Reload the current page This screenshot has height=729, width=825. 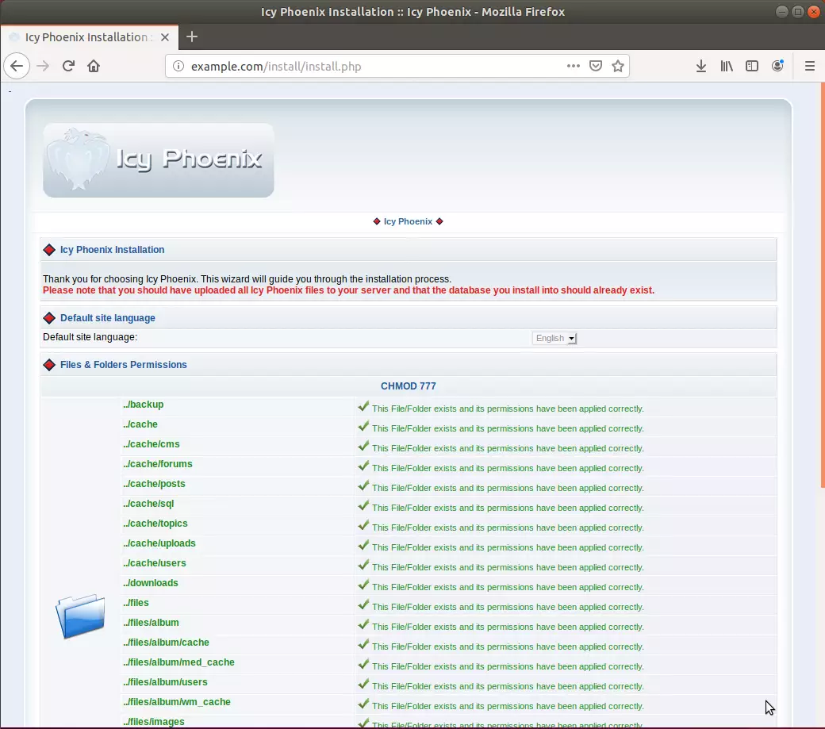pos(68,67)
